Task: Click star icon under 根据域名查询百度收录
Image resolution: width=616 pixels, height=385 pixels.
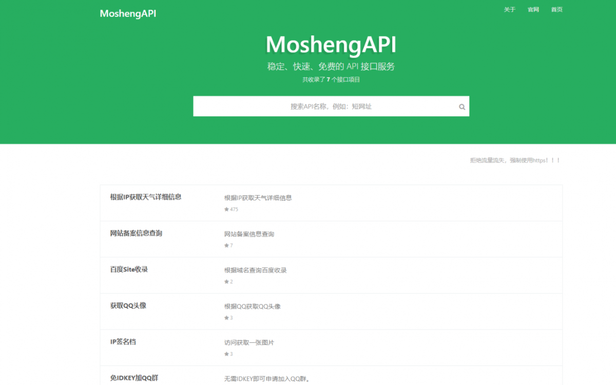Action: click(226, 282)
